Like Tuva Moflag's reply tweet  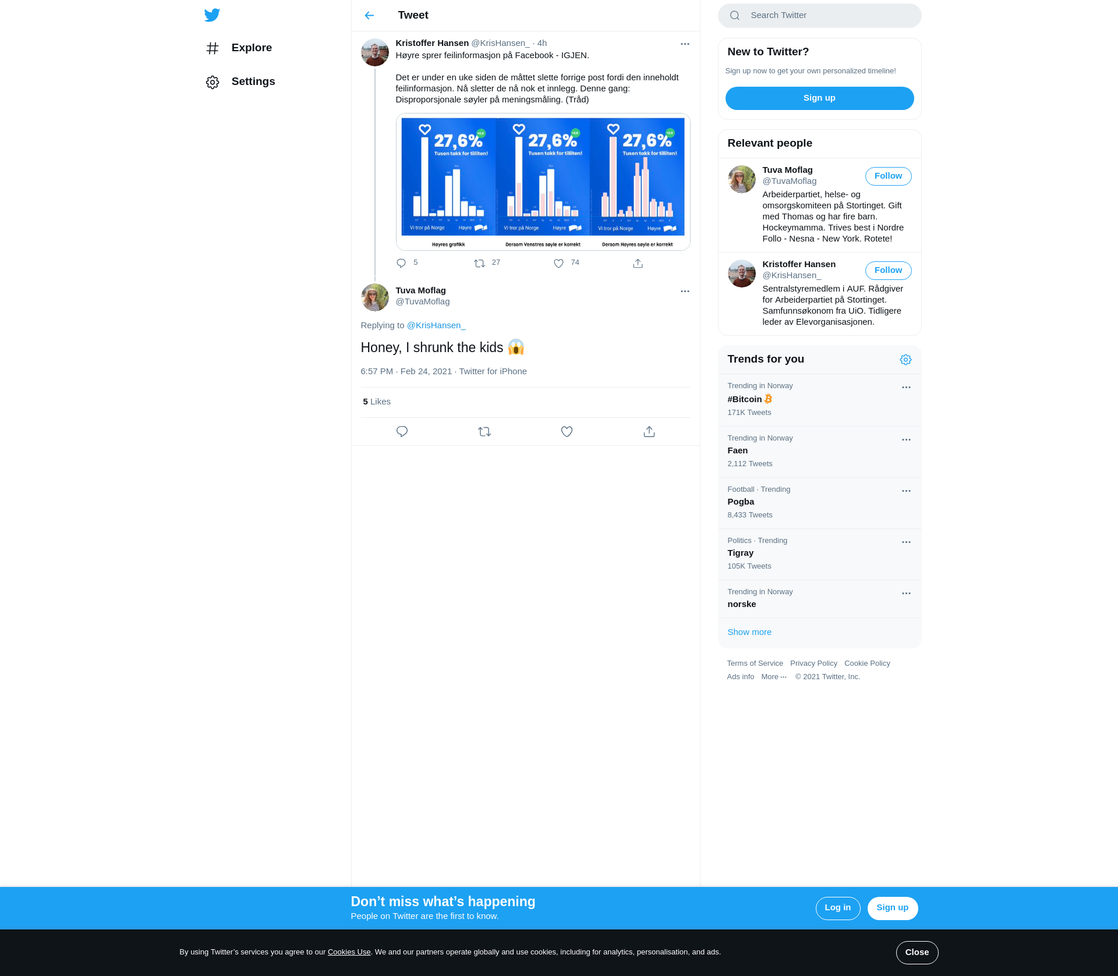click(x=567, y=432)
